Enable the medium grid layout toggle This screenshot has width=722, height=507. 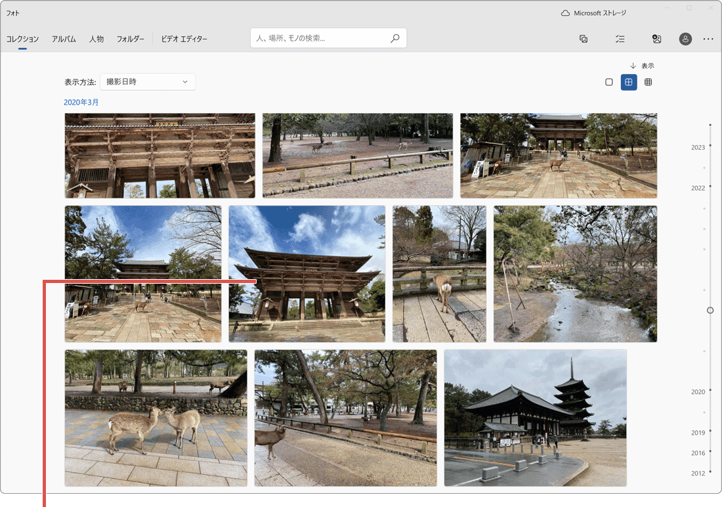pos(629,82)
